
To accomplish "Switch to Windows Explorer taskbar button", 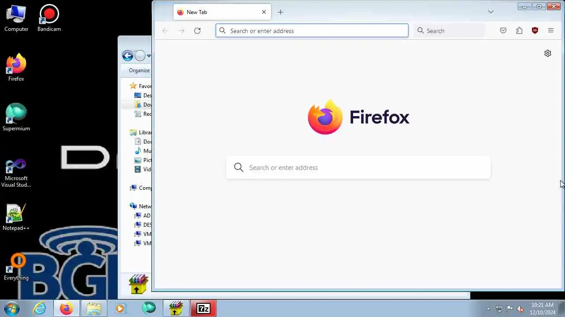I will point(94,309).
